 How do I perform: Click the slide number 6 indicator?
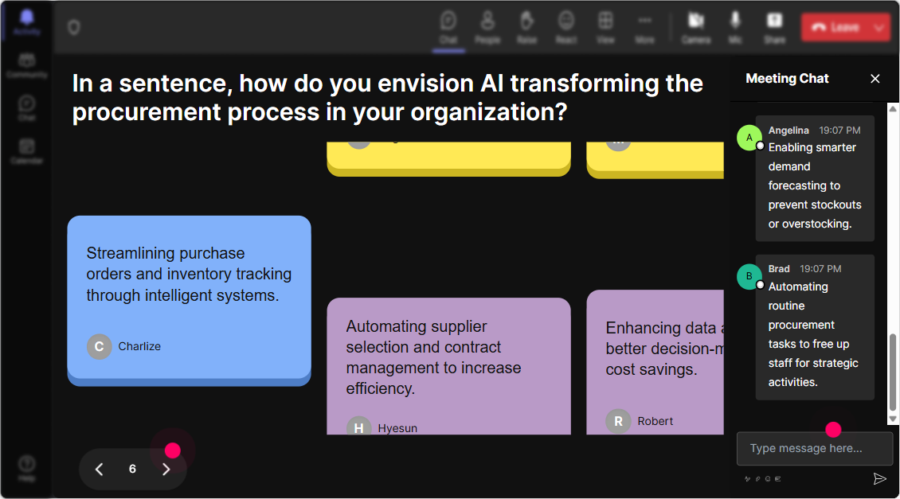[132, 470]
